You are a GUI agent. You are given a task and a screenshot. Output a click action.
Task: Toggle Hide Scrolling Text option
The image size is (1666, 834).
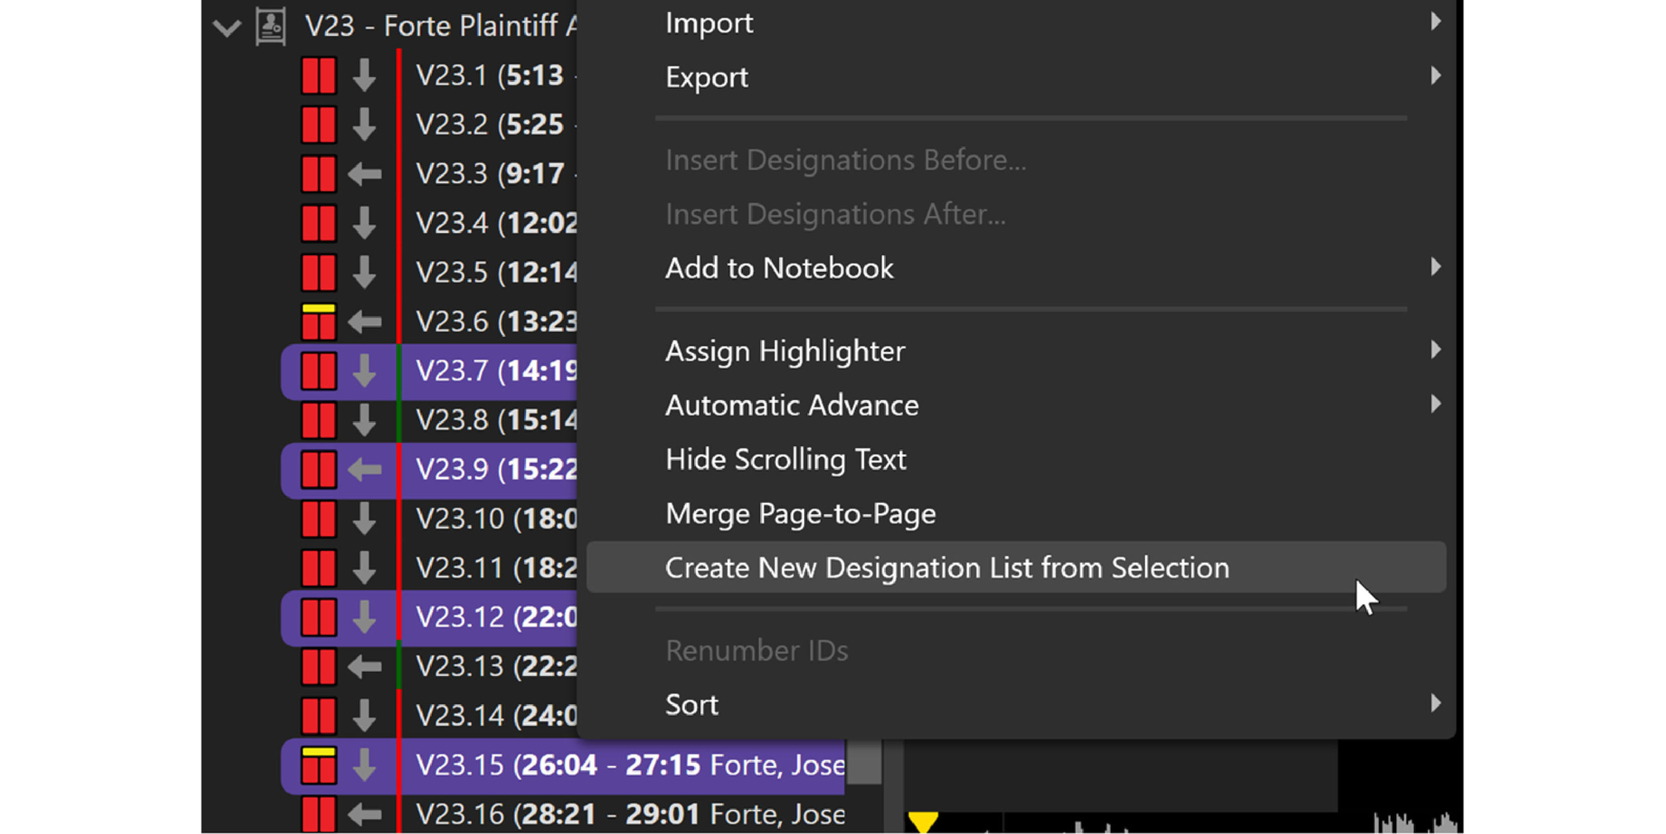[x=785, y=460]
